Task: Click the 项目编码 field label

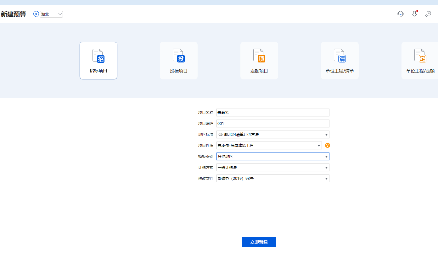Action: [x=206, y=124]
